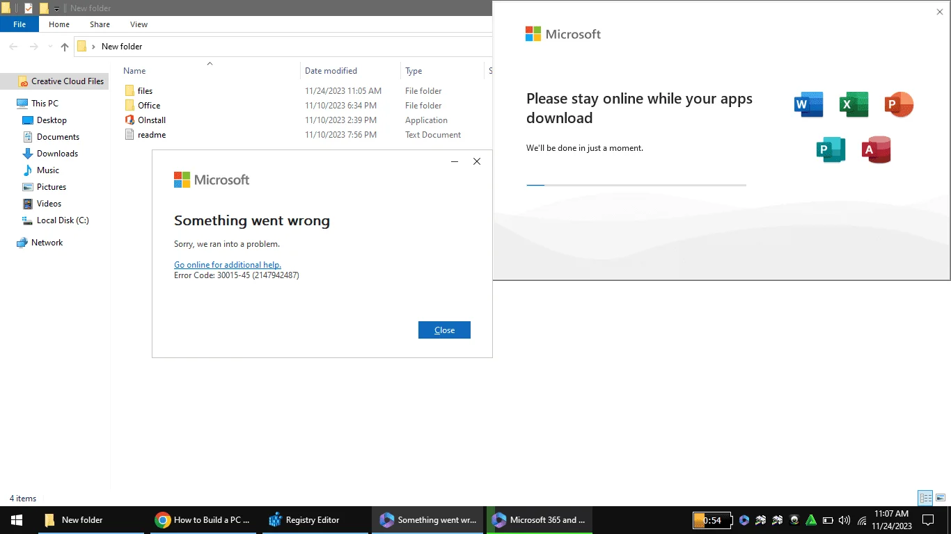951x534 pixels.
Task: Open the Action Center notifications icon
Action: coord(928,520)
